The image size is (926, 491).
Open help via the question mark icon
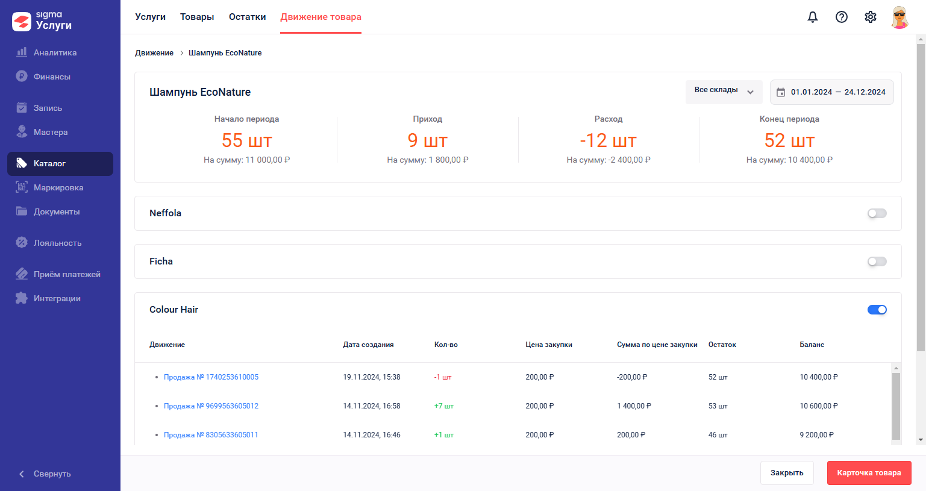(x=842, y=17)
